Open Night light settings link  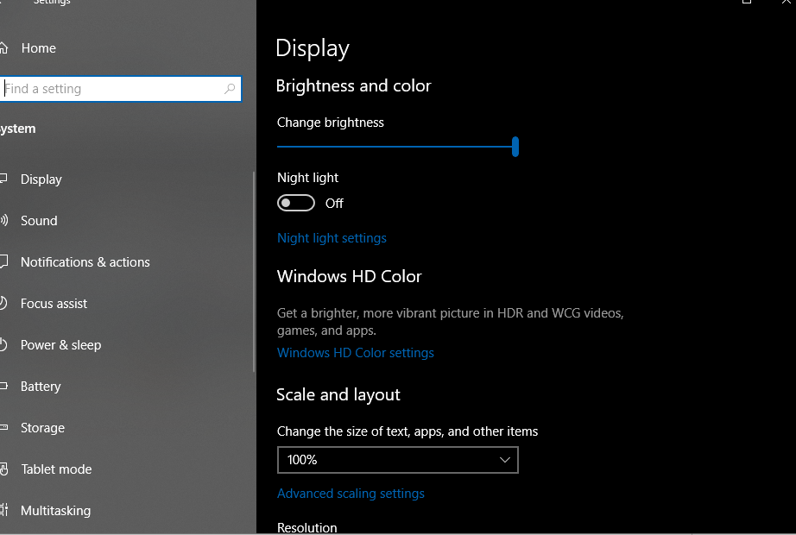tap(332, 238)
